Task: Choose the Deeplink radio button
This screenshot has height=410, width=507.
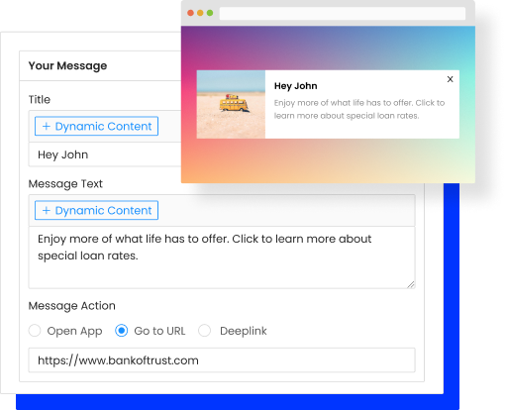Action: tap(205, 331)
